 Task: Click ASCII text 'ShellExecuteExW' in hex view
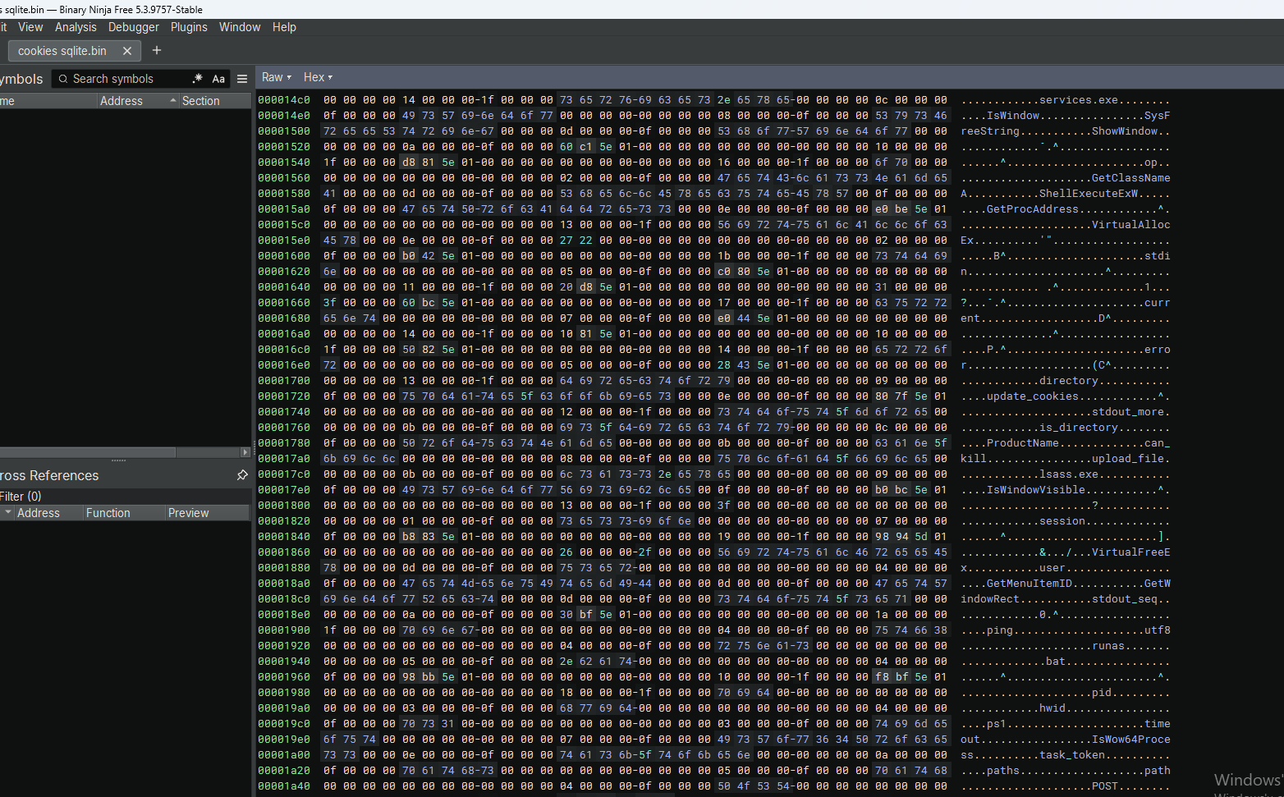click(1089, 194)
